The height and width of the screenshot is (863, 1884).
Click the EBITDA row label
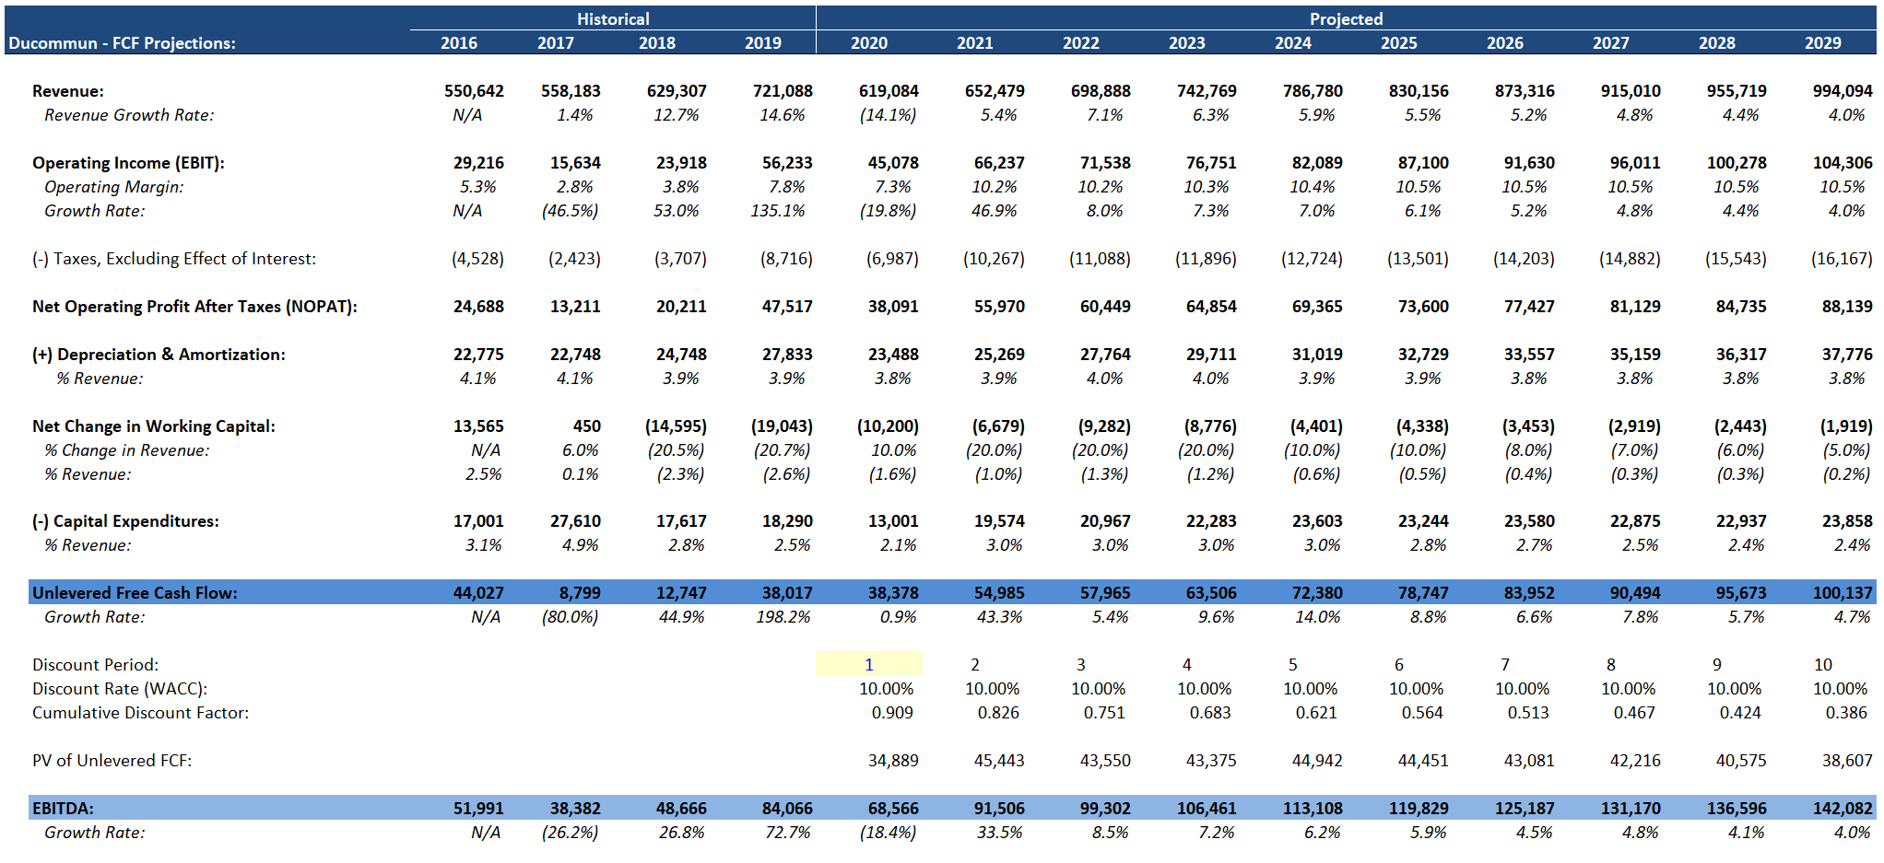63,809
